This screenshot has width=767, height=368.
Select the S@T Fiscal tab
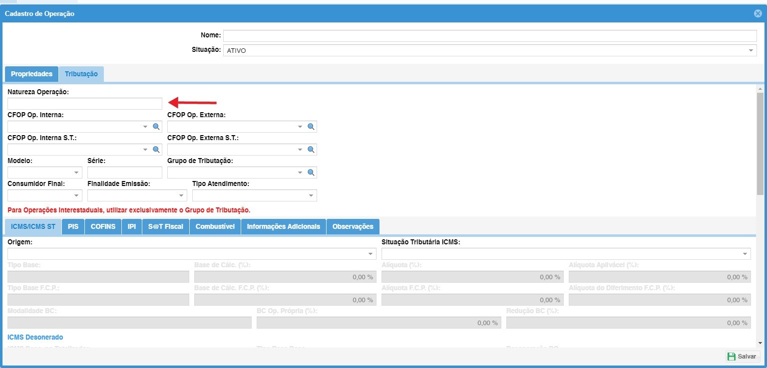[165, 226]
